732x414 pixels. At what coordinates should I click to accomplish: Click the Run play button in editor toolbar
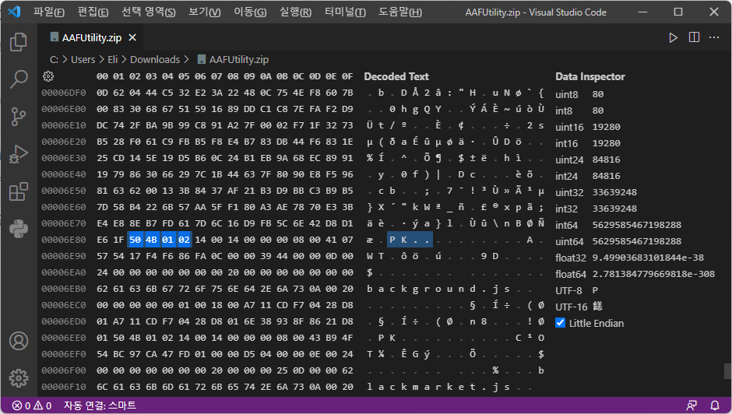point(673,38)
